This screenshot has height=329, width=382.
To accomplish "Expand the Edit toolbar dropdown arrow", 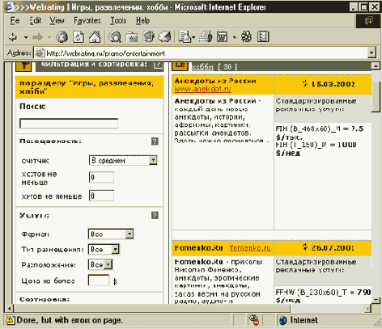I will [x=235, y=37].
